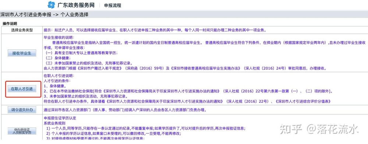Click the 毕业生接收的说明 heading text
This screenshot has width=368, height=144.
(x=59, y=37)
